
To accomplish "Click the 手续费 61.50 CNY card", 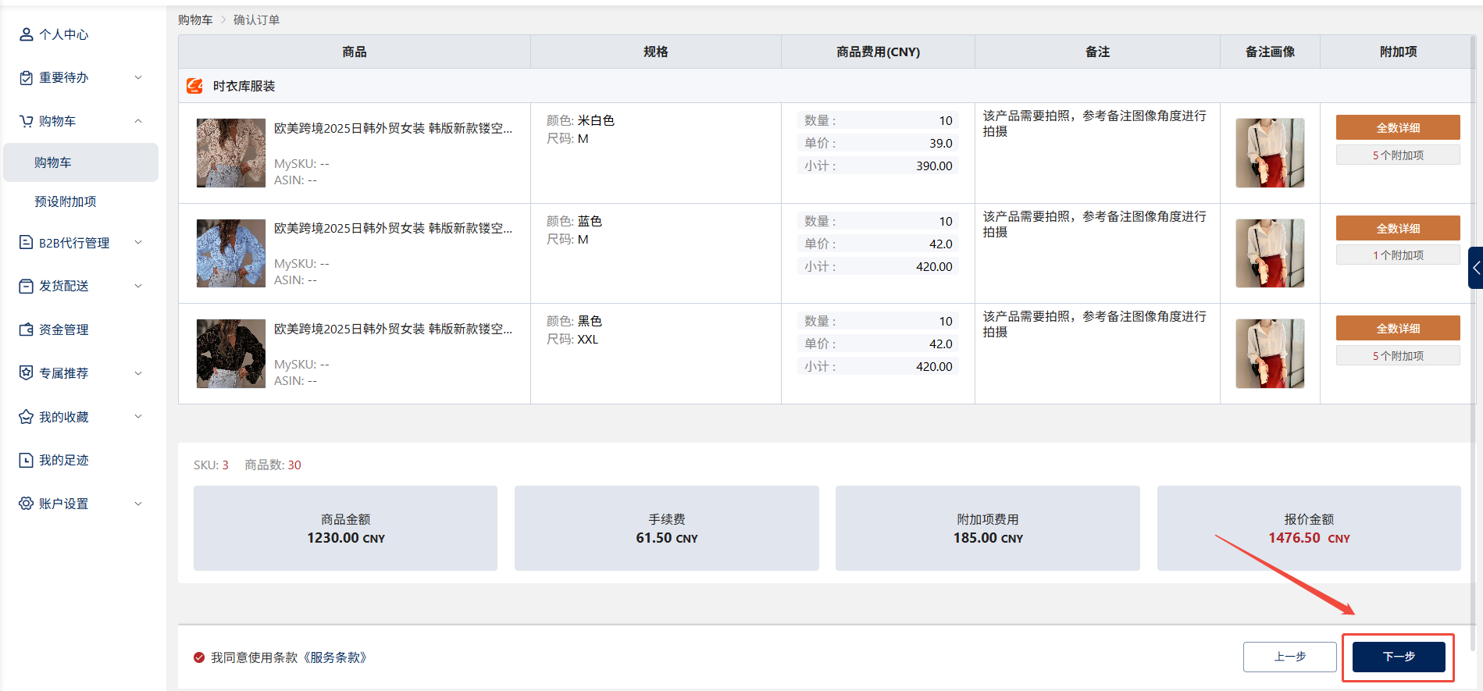I will pos(666,529).
